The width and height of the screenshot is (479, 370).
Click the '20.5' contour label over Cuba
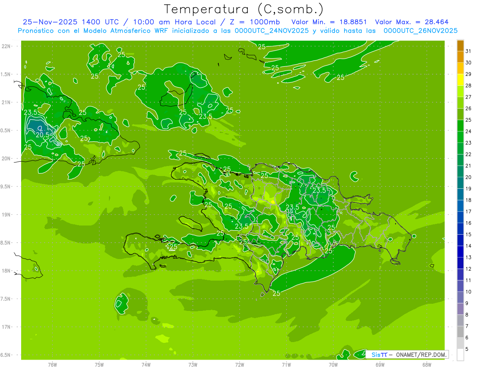[42, 135]
